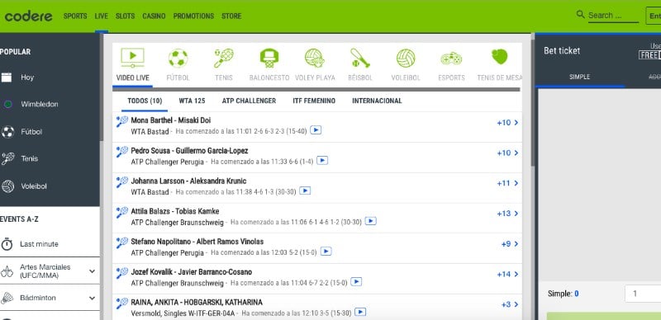
Task: Select the Tenis de Mesa icon
Action: coord(500,57)
